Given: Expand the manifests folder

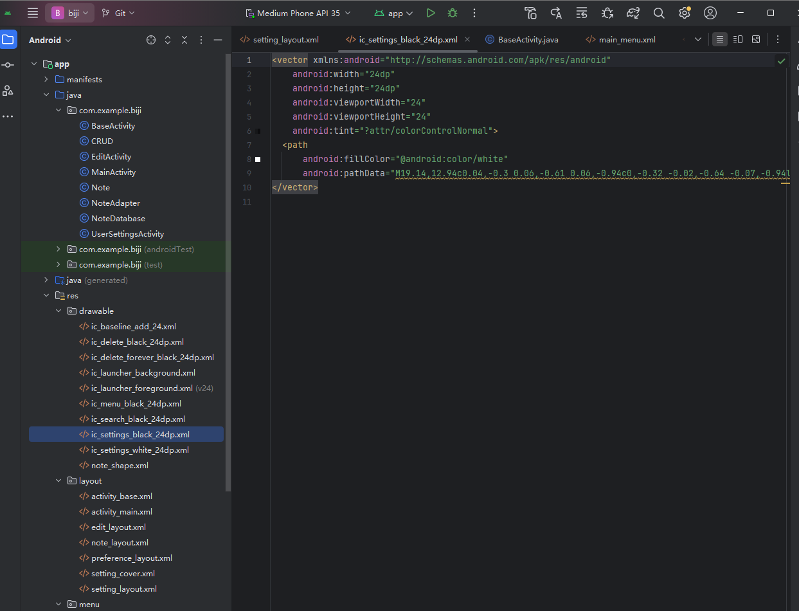Looking at the screenshot, I should tap(46, 80).
